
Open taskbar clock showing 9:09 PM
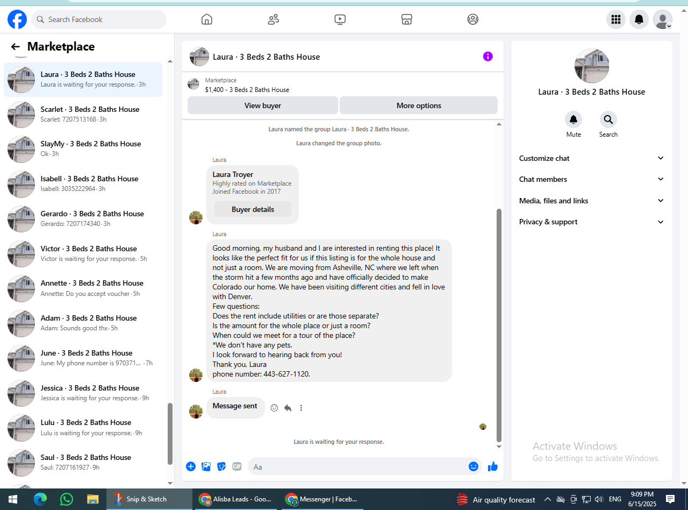[x=642, y=499]
